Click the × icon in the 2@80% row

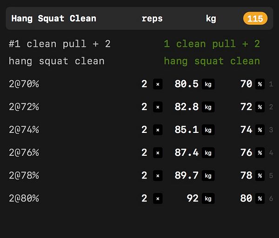pyautogui.click(x=158, y=198)
